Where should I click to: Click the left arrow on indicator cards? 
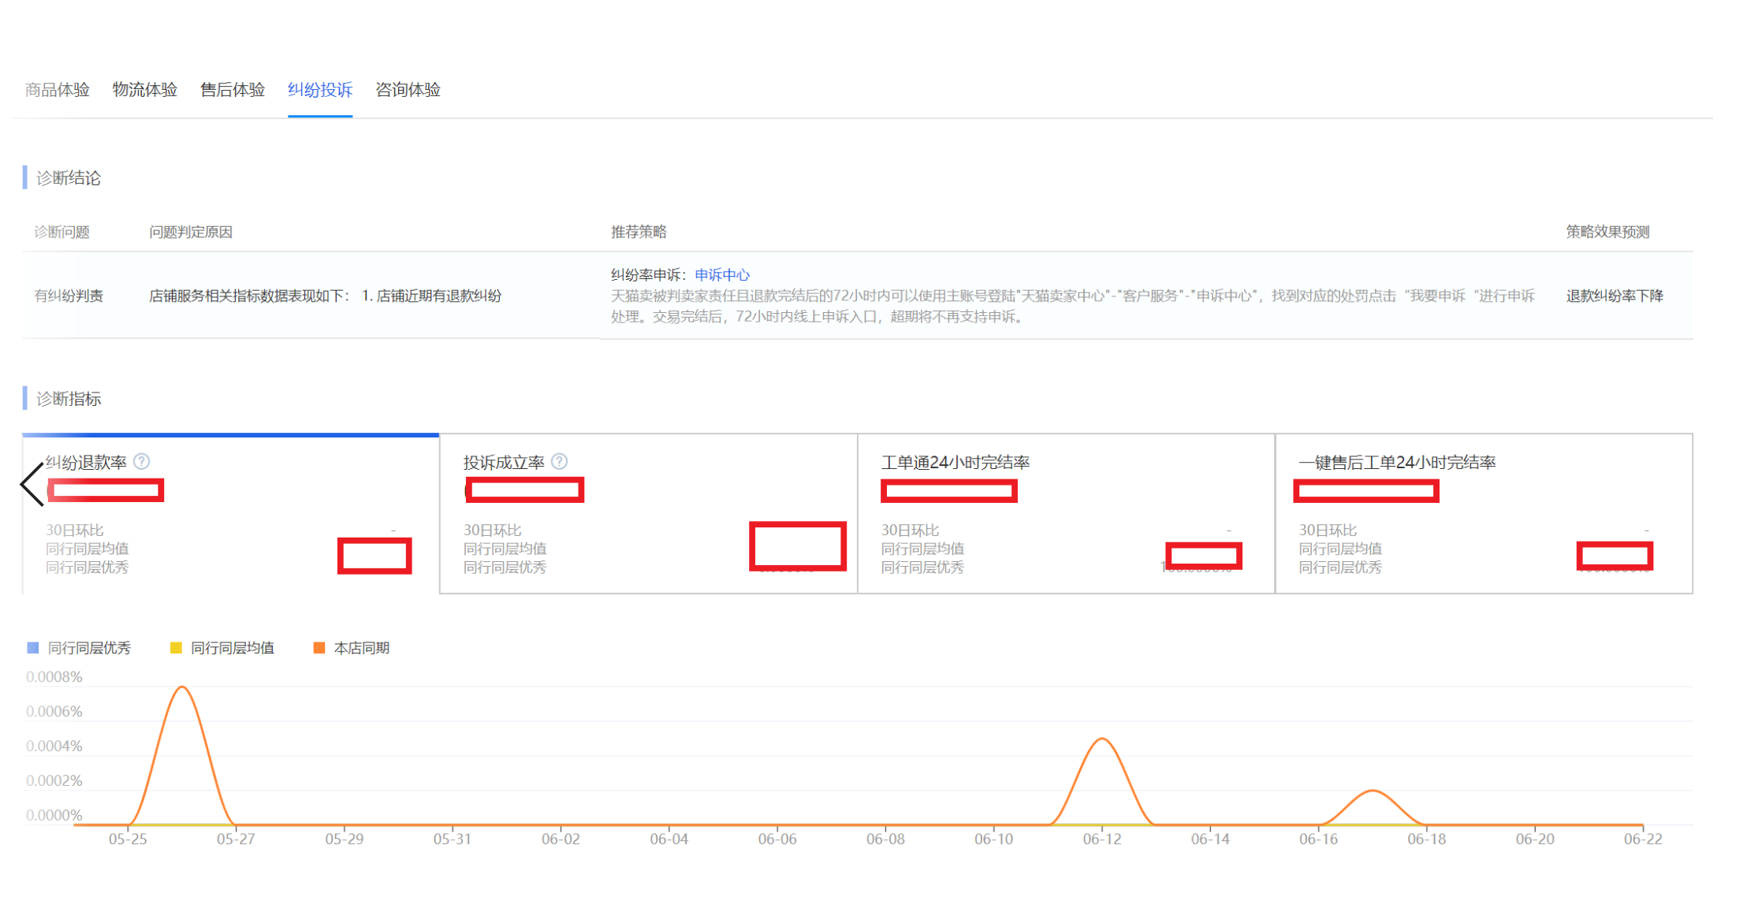tap(32, 484)
